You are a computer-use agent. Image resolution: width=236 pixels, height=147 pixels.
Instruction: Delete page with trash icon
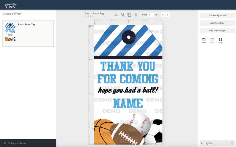(x=136, y=15)
